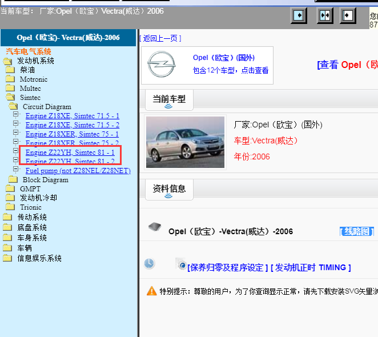Click the left-arrow panel layout icon
The height and width of the screenshot is (337, 378).
point(348,15)
